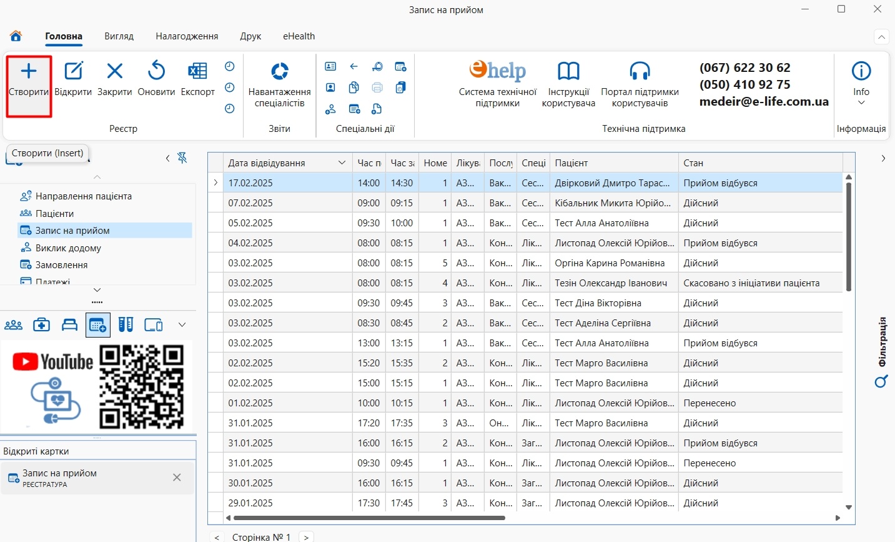895x542 pixels.
Task: Click the add-person icon in Спеціальні дії
Action: pyautogui.click(x=330, y=109)
